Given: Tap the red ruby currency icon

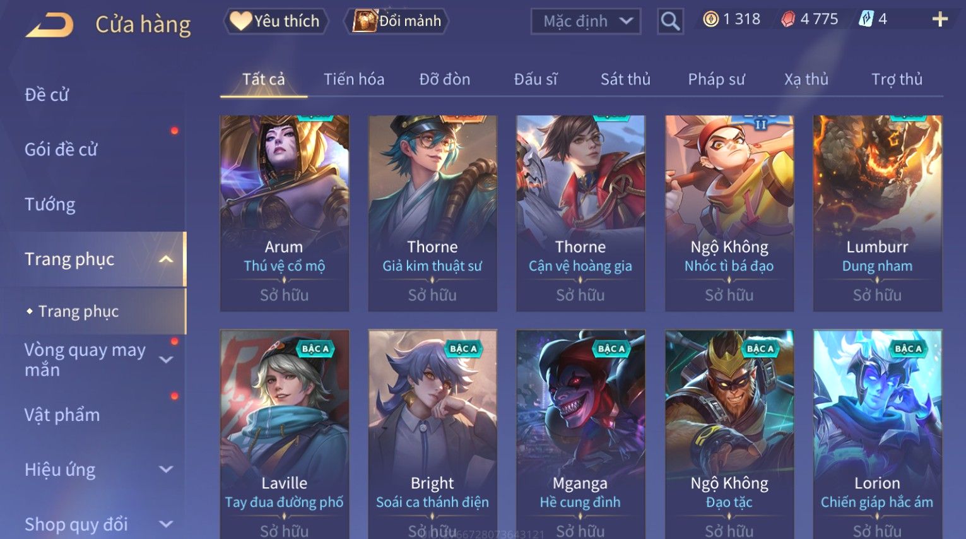Looking at the screenshot, I should pyautogui.click(x=788, y=20).
